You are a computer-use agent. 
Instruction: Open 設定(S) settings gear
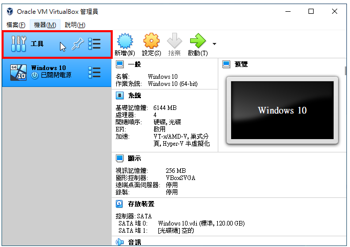[x=151, y=44]
